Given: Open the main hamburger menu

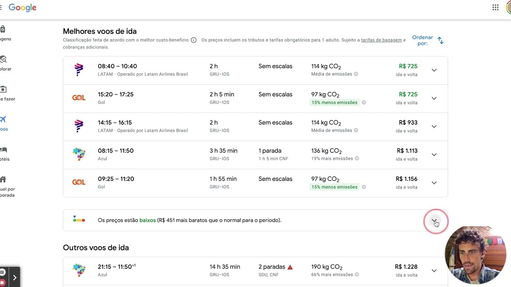Looking at the screenshot, I should click(1, 8).
